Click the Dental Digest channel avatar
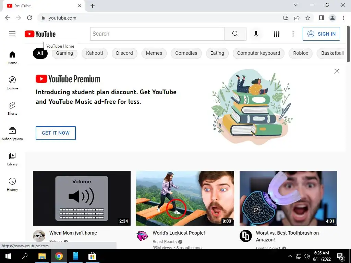This screenshot has height=263, width=351. [x=245, y=236]
